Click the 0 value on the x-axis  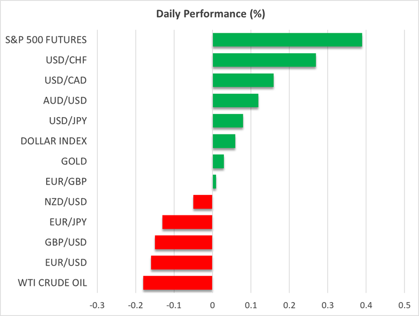tap(212, 305)
